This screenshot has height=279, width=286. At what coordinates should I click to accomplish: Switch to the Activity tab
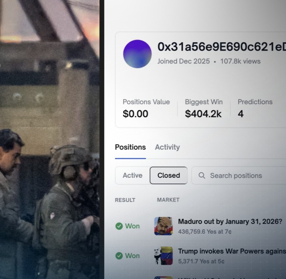point(167,147)
